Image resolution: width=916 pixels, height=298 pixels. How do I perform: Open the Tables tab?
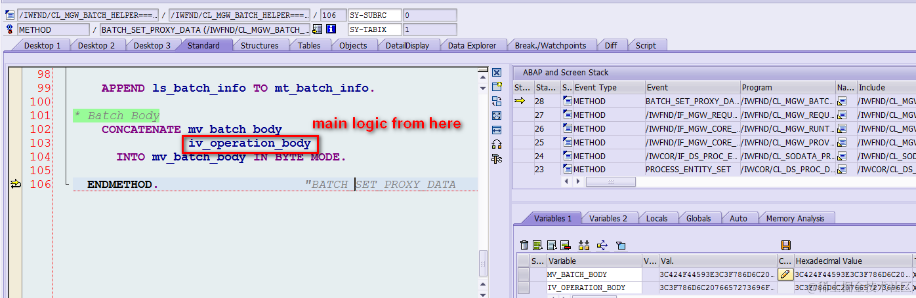pos(309,45)
